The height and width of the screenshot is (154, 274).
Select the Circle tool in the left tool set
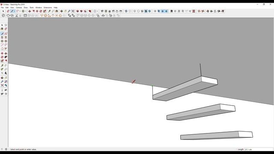(x=2, y=41)
